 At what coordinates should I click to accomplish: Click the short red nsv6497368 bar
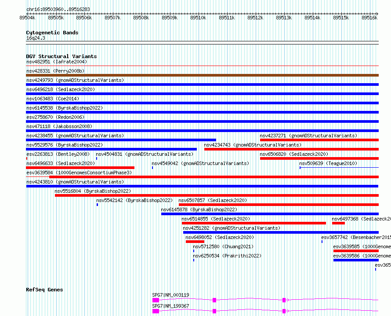[x=338, y=223]
